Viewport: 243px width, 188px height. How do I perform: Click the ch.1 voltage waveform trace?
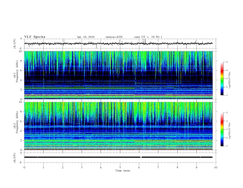[118, 44]
